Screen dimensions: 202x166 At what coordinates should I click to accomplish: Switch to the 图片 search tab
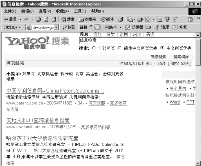pyautogui.click(x=98, y=34)
